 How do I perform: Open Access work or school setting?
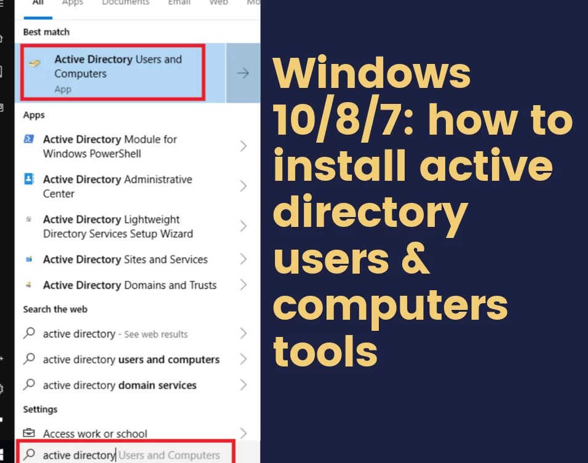(95, 433)
